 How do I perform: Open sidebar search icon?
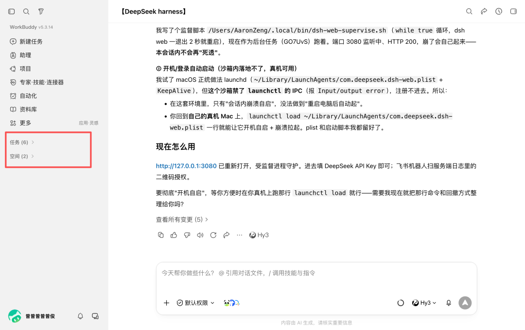[26, 11]
